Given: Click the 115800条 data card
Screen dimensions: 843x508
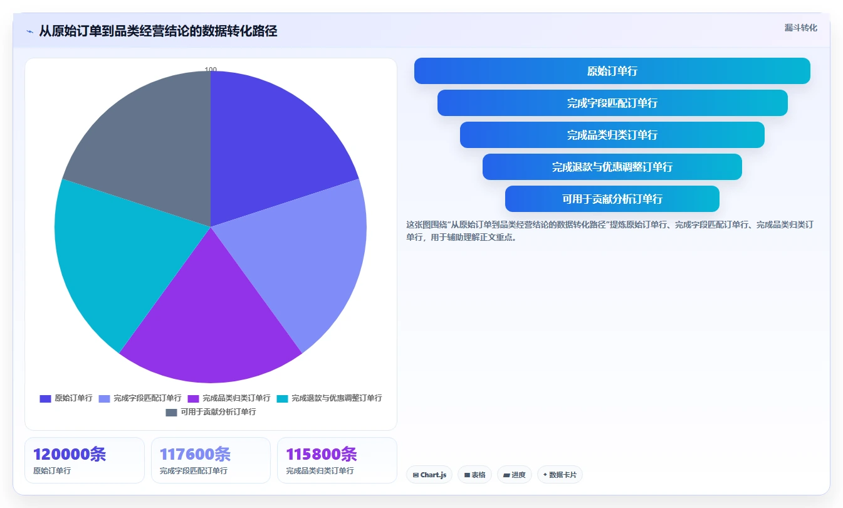Looking at the screenshot, I should coord(337,460).
